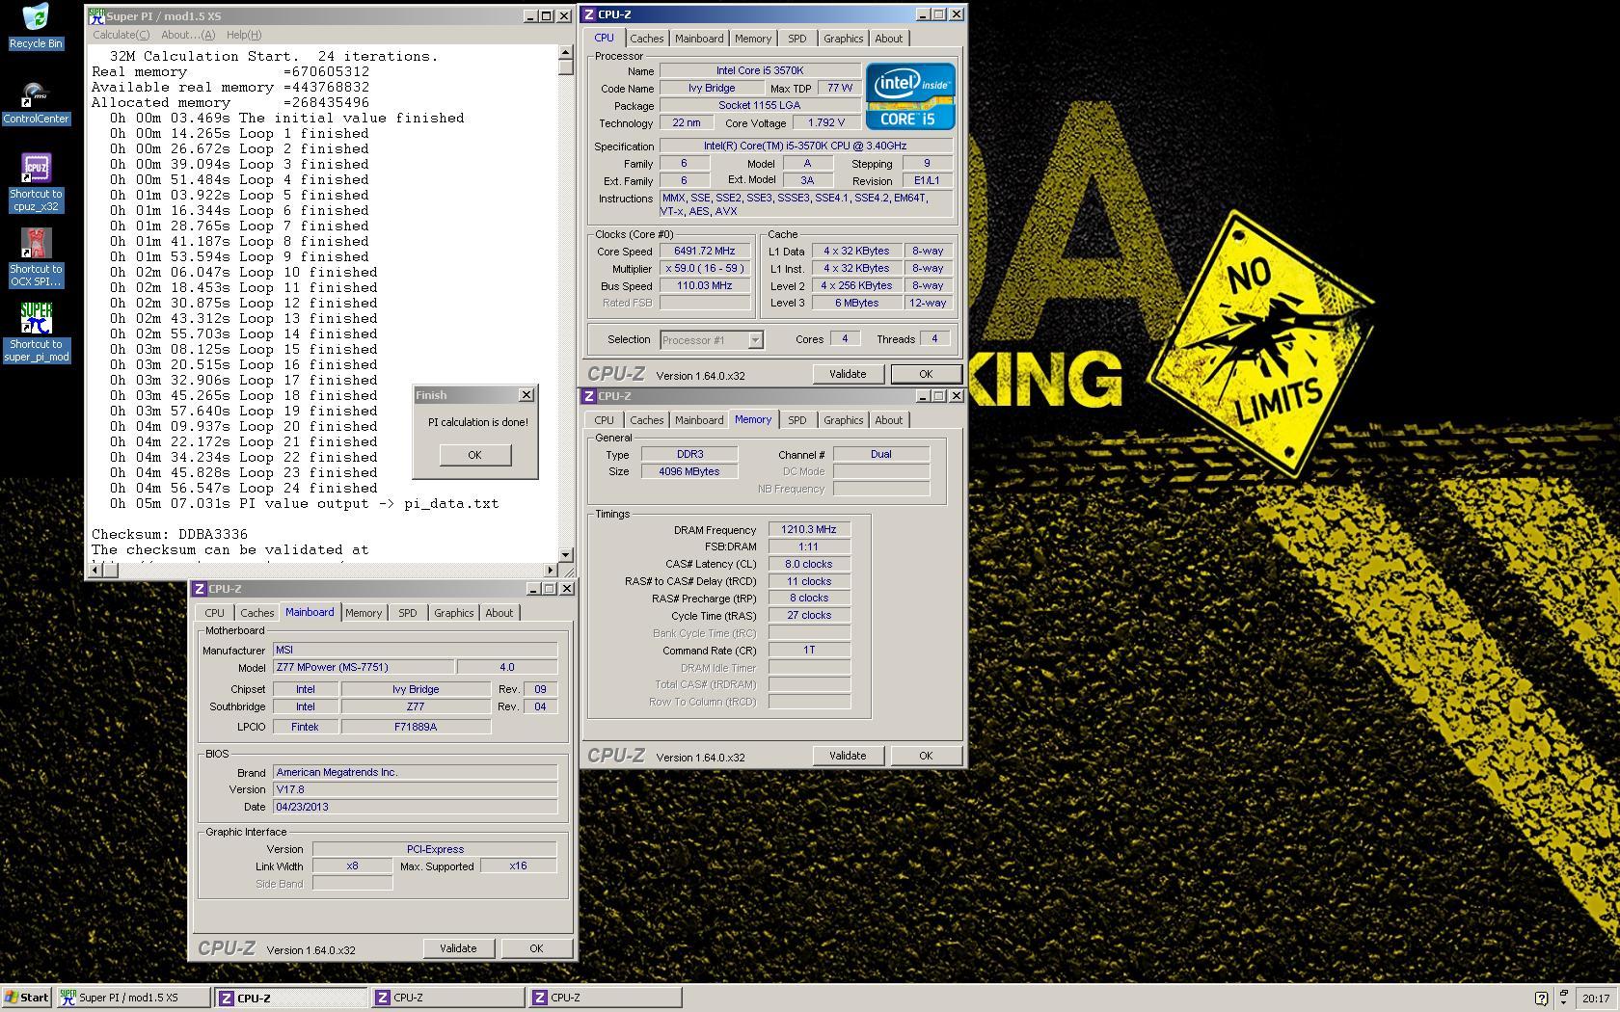Click the Z77 MPower model field
The height and width of the screenshot is (1012, 1620).
pos(364,667)
